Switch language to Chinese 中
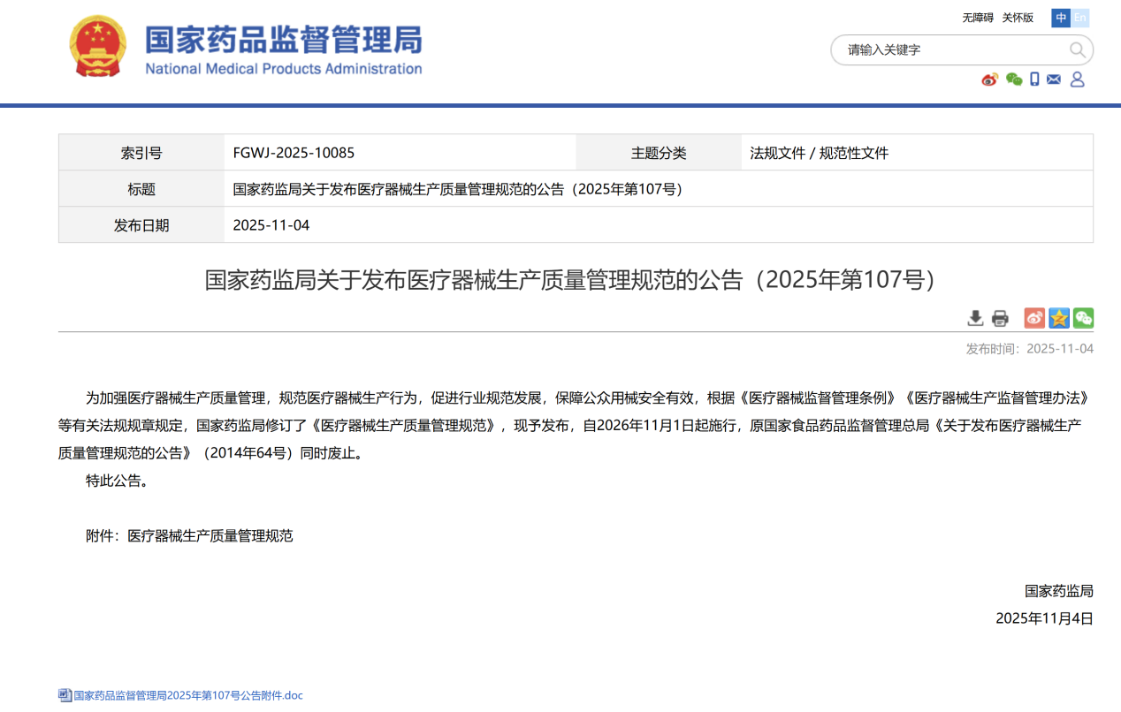Image resolution: width=1121 pixels, height=712 pixels. 1060,18
